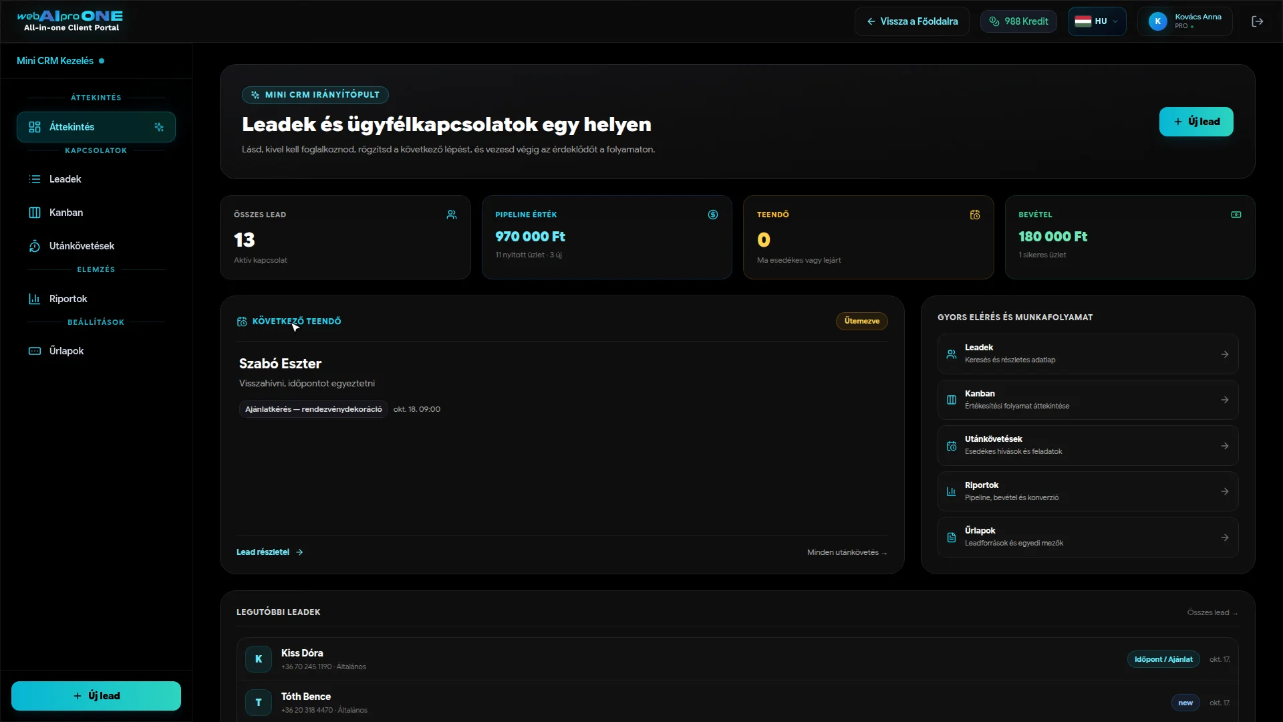The width and height of the screenshot is (1283, 722).
Task: Click the Ajánlatkérés — rendezvénydekoráció tag
Action: coord(313,409)
